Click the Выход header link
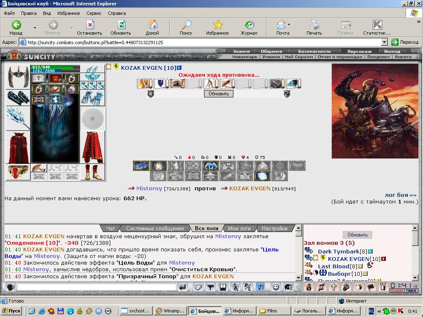Screen dimensions: 423x317 pos(392,51)
